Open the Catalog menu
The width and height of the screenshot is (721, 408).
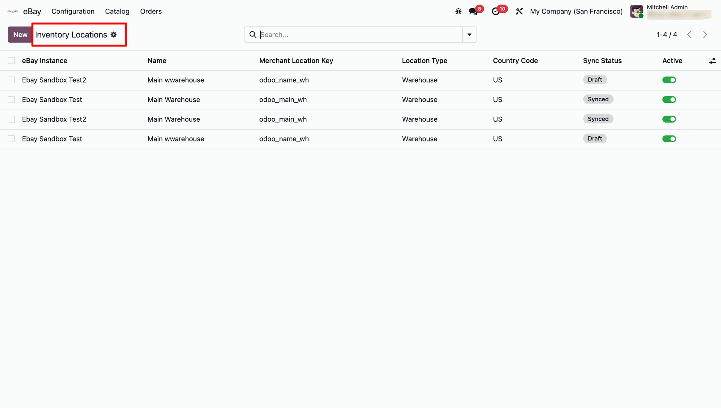pyautogui.click(x=117, y=11)
